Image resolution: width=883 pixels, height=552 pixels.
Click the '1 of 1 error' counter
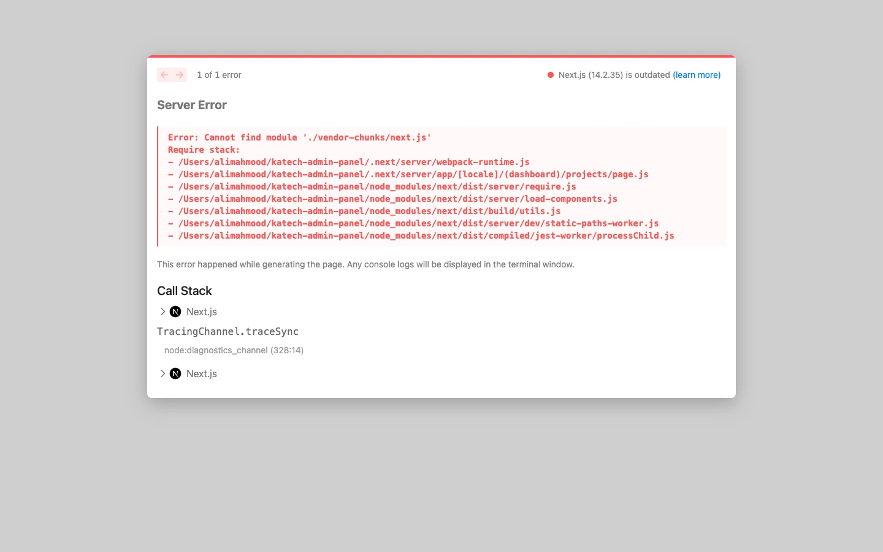coord(219,75)
